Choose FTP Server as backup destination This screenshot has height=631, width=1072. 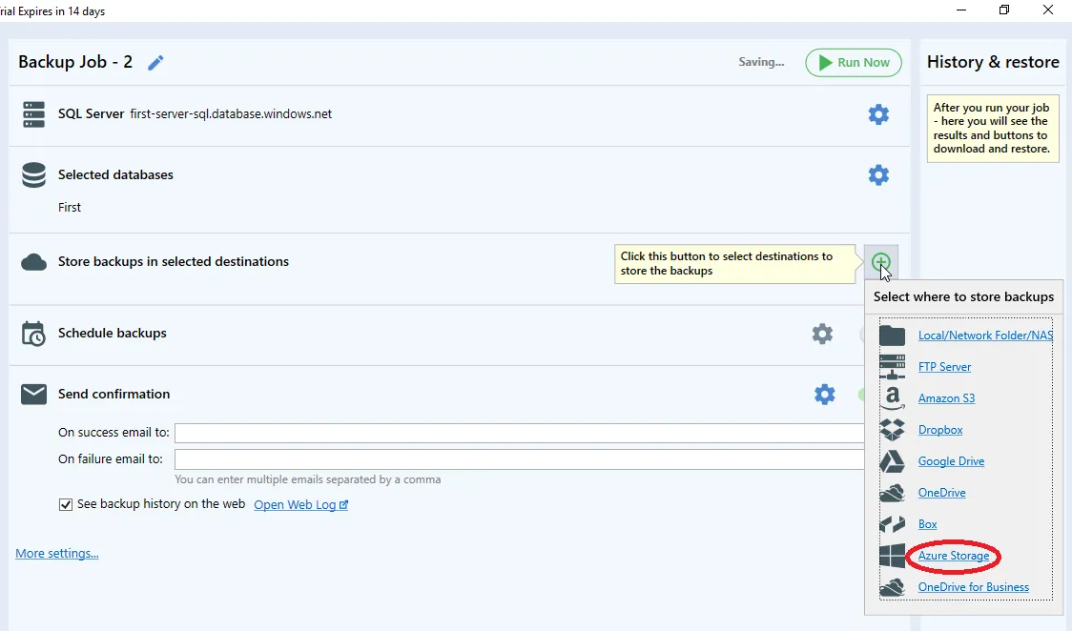tap(944, 367)
